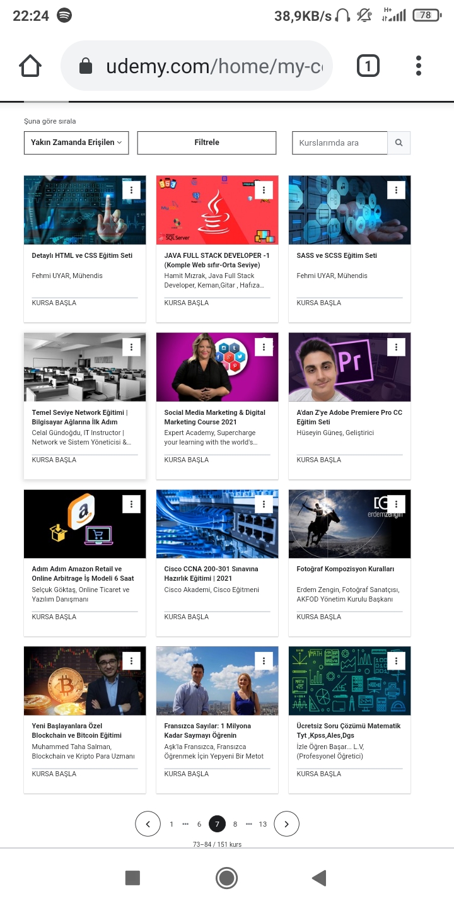
Task: Open options menu for SASS ve SCSS course
Action: pos(396,189)
